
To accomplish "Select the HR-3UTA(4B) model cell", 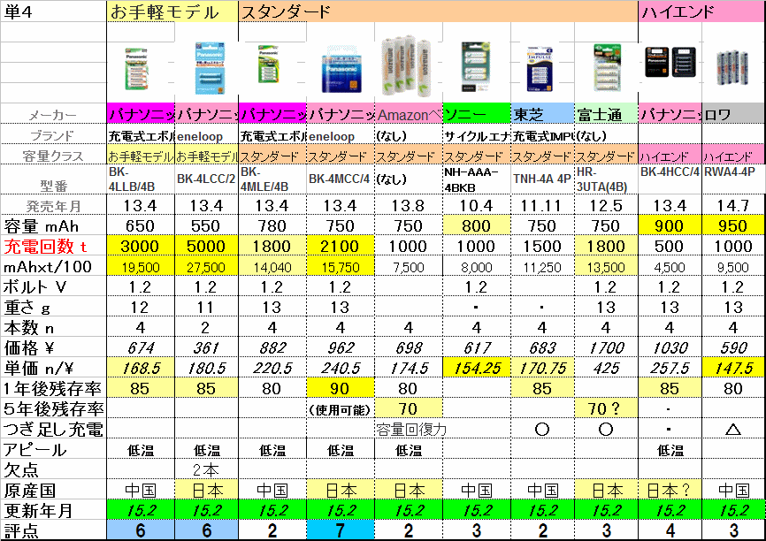I will coord(606,179).
